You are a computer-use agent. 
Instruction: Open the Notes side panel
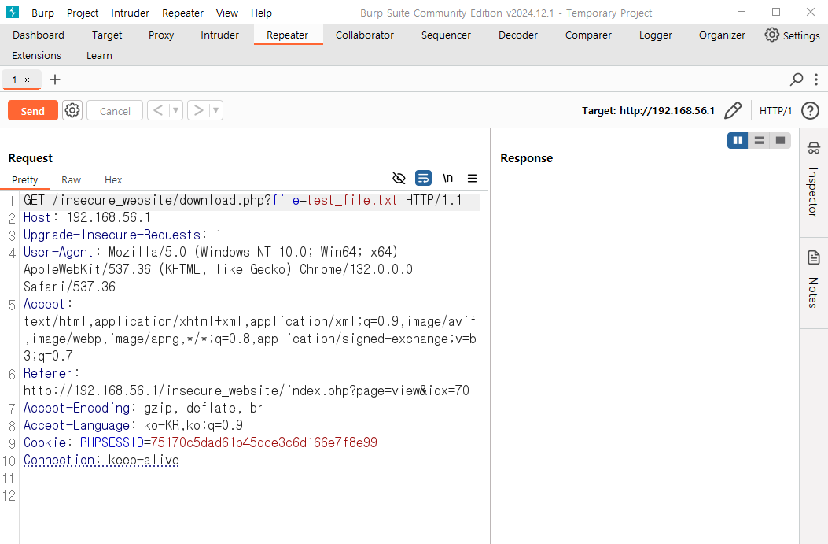coord(813,280)
